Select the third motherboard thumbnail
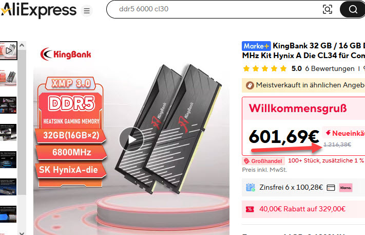 8,105
